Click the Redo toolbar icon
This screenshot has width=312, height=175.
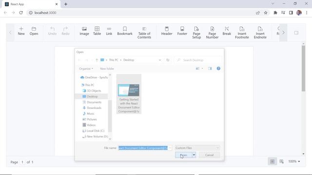click(x=65, y=31)
